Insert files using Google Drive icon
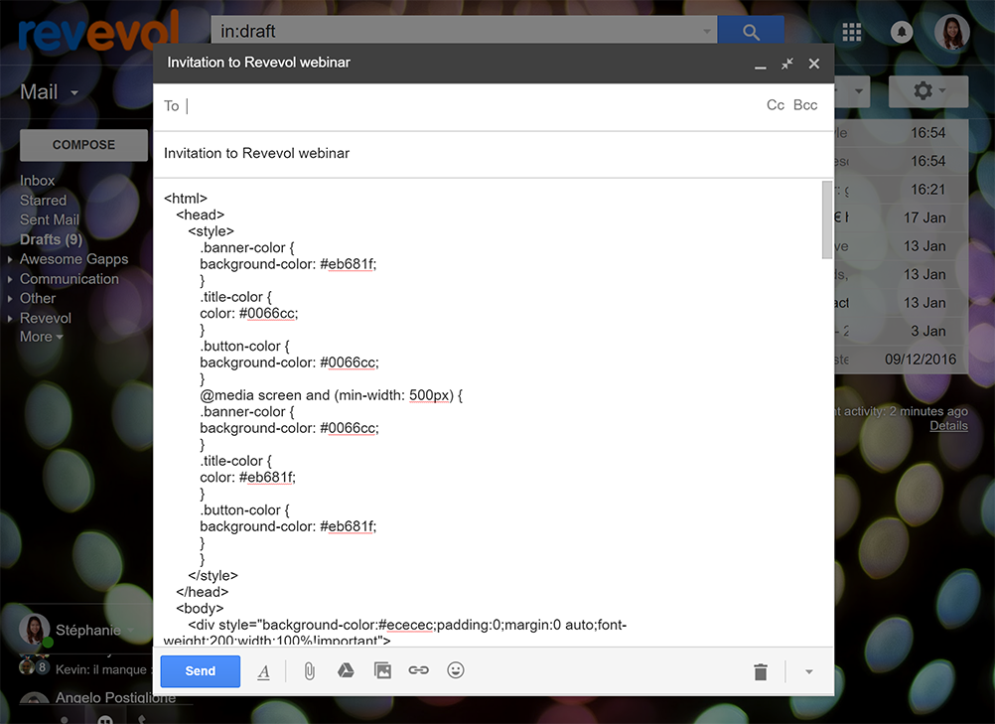Screen dimensions: 995x724 [x=346, y=670]
